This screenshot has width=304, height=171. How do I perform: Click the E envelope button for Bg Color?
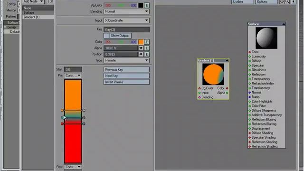coord(147,5)
